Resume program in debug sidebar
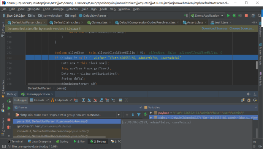 coord(9,108)
